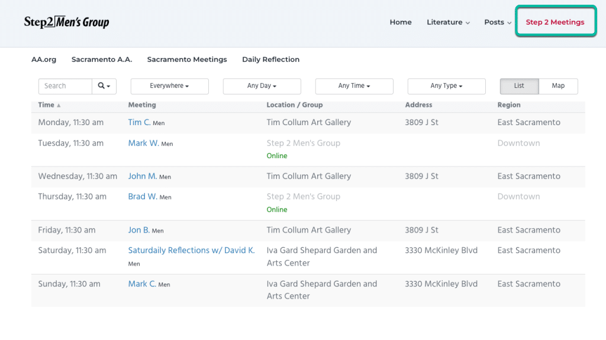
Task: Open Saturdaily Reflections w/ David K. meeting
Action: point(191,250)
